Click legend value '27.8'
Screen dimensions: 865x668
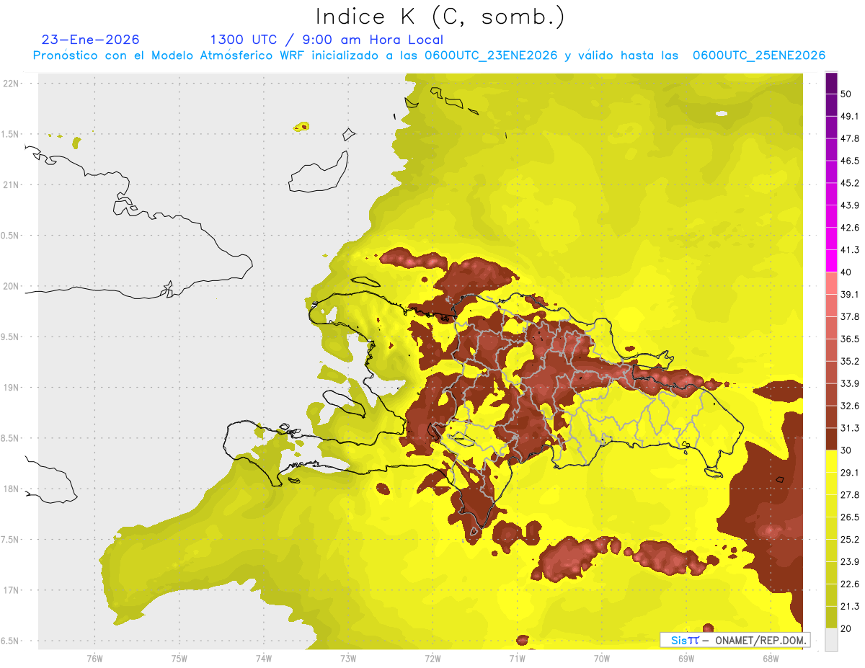(x=850, y=495)
